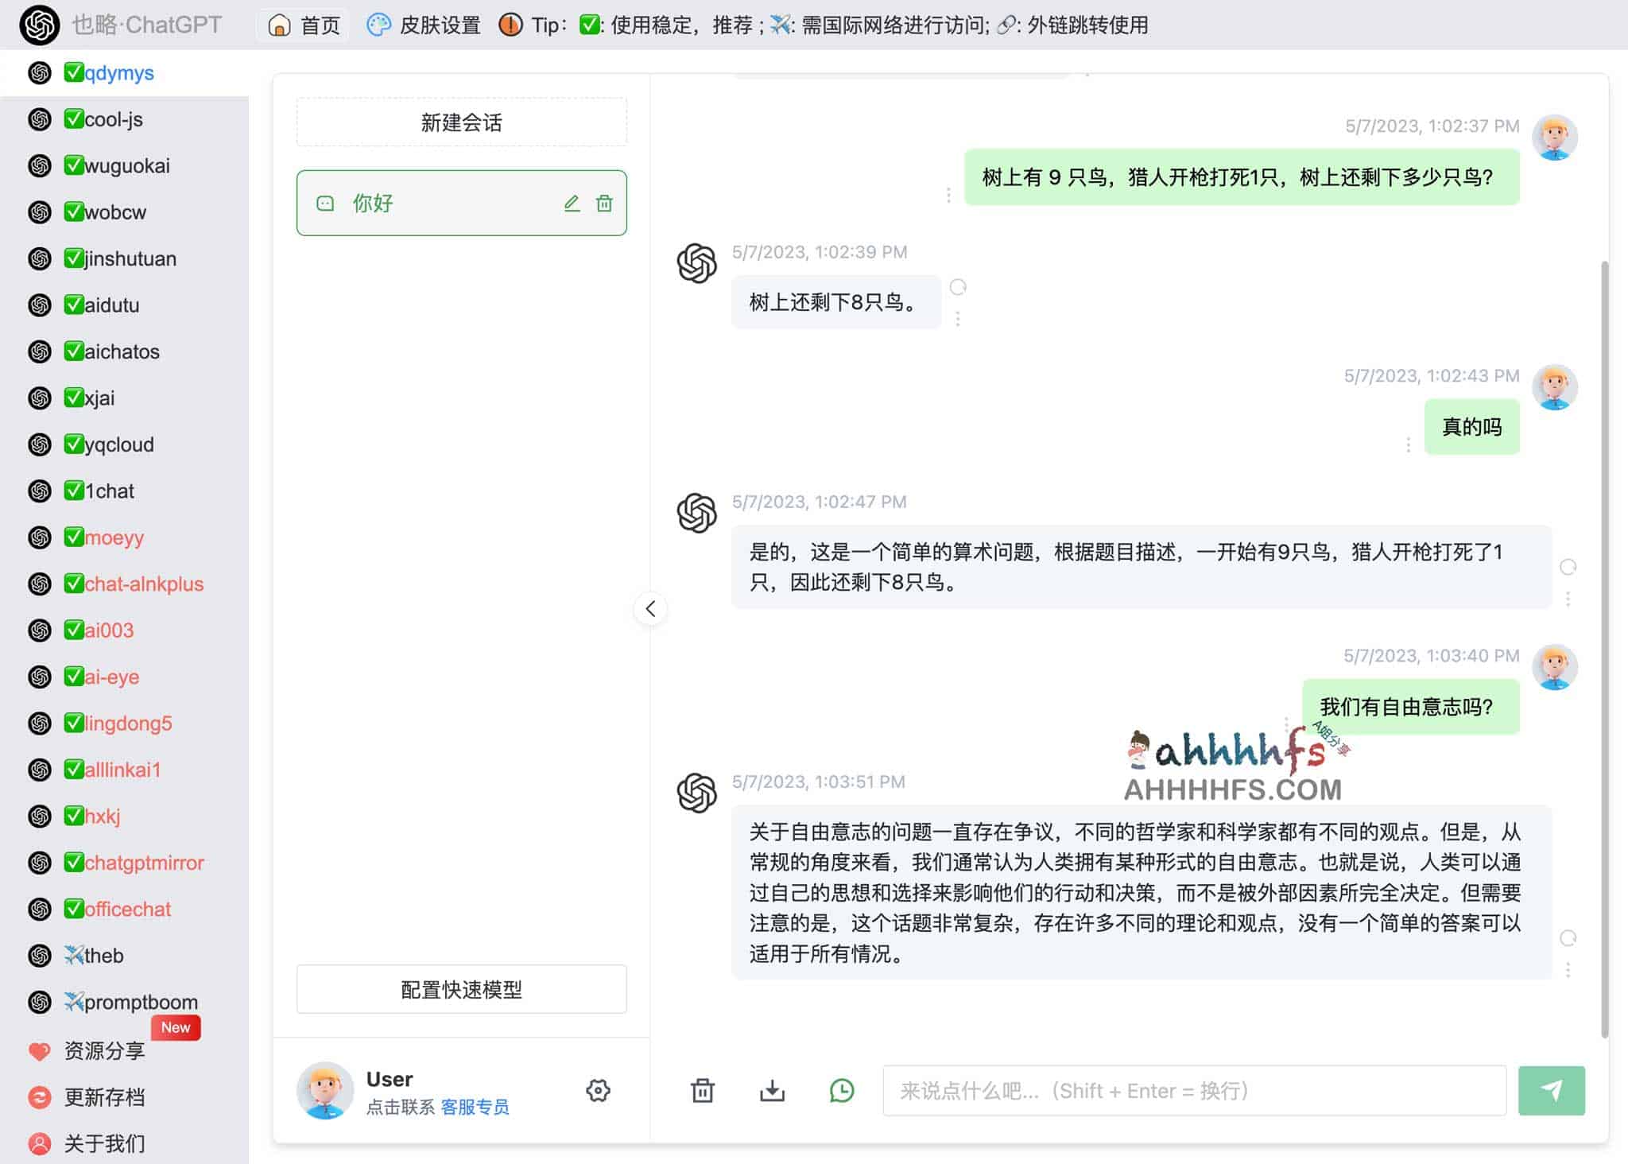Click the message input field
1628x1164 pixels.
(x=1192, y=1091)
